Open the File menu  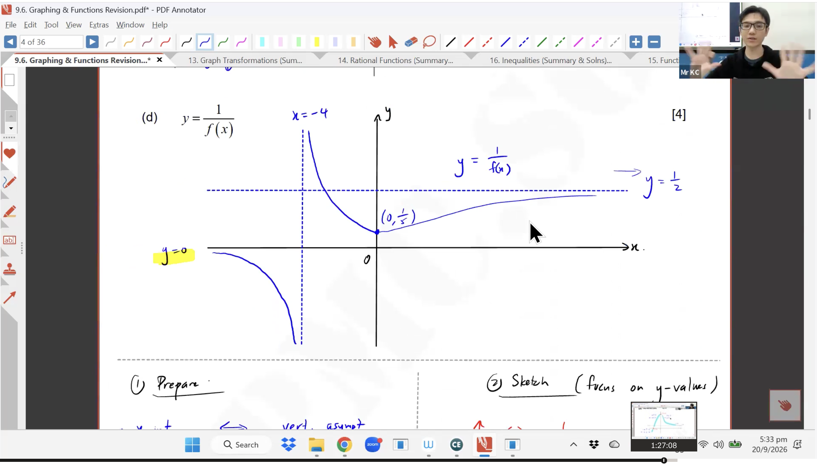pos(11,25)
